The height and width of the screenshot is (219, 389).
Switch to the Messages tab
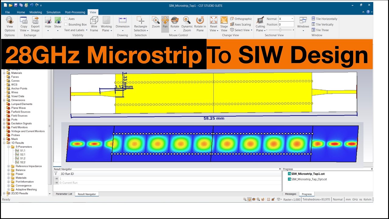point(291,194)
